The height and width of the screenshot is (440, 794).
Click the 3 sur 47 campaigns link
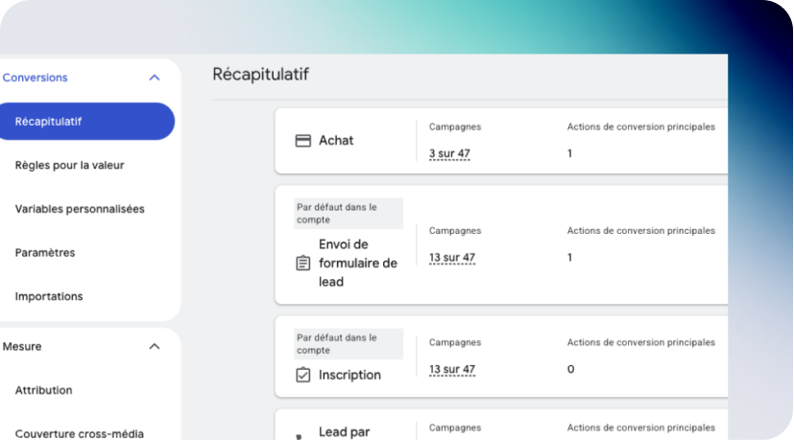tap(449, 153)
